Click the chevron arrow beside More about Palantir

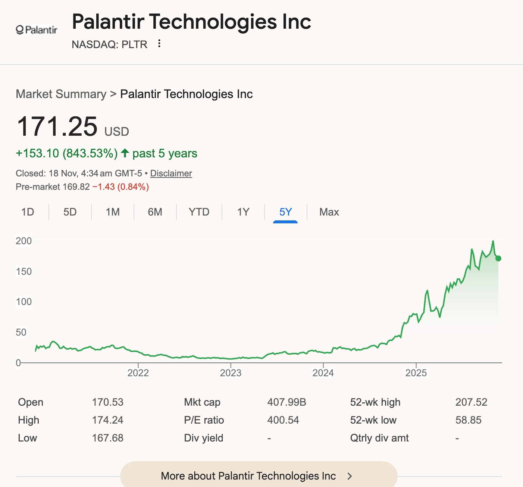[350, 476]
